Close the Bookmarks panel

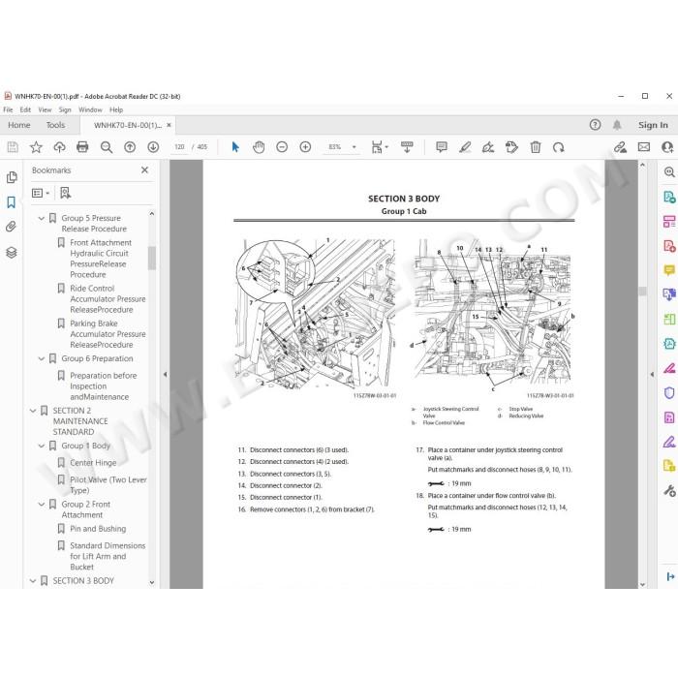(x=144, y=169)
